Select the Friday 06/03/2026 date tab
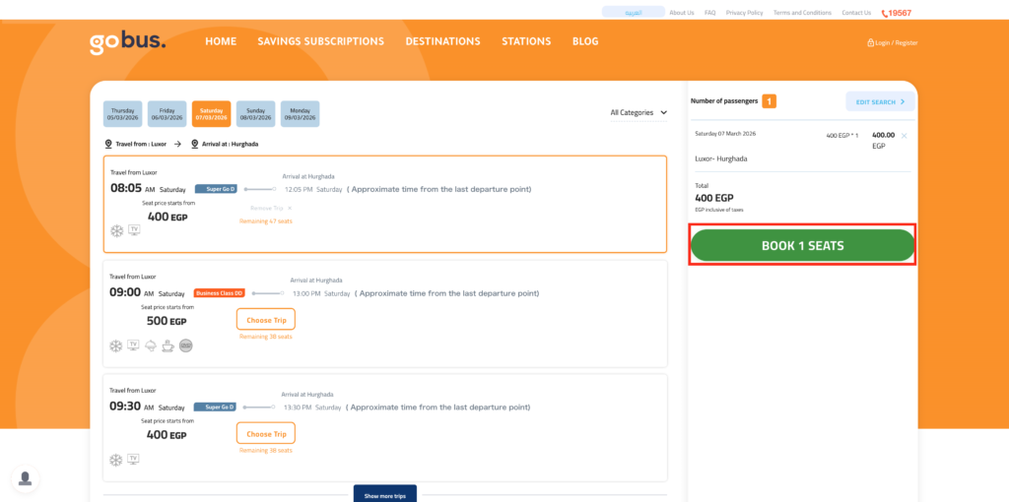Screen dimensions: 1009x502 tap(167, 114)
